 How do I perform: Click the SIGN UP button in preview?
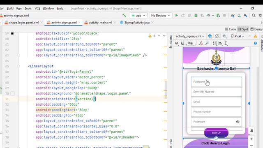[x=216, y=133]
